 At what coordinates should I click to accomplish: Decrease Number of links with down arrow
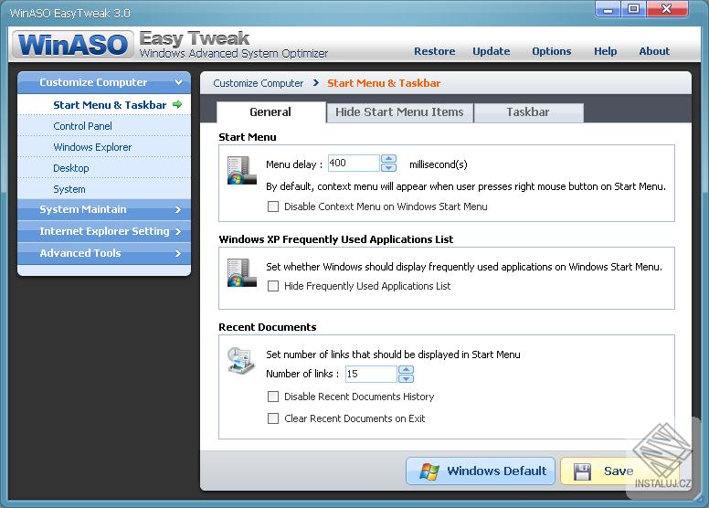pos(406,378)
